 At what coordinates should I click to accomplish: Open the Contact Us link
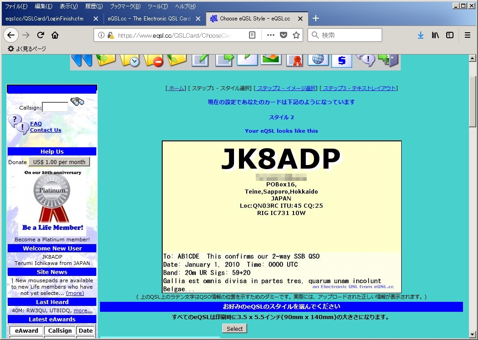pos(46,130)
